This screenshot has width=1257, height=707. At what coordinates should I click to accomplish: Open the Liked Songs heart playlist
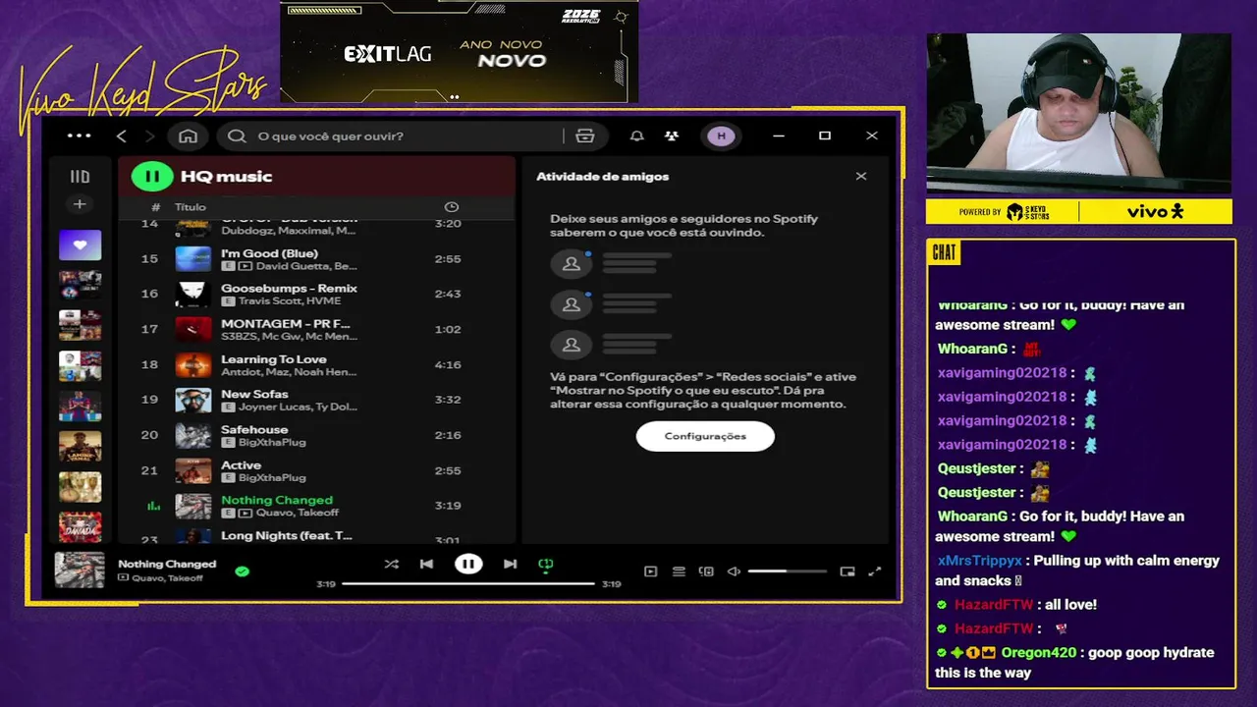click(x=80, y=245)
